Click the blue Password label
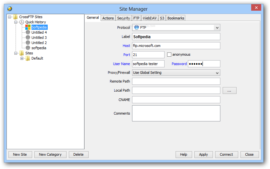Image resolution: width=270 pixels, height=169 pixels. pos(179,64)
